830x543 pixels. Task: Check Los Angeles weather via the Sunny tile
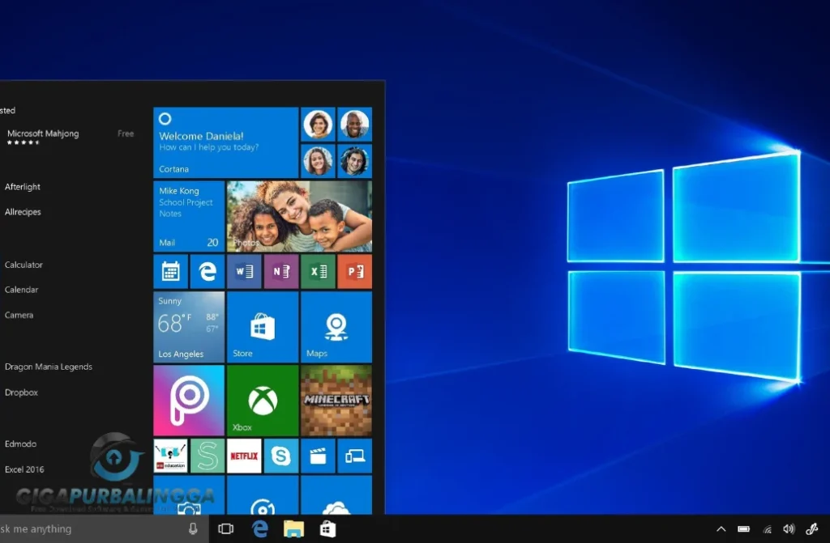(x=188, y=327)
